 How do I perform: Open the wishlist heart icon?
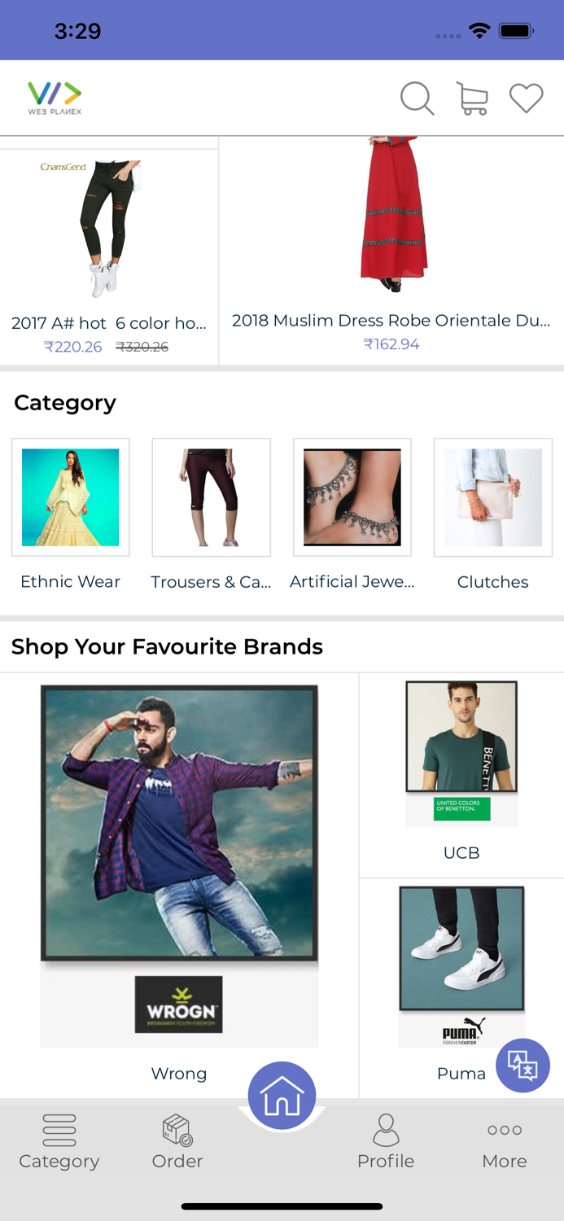526,97
